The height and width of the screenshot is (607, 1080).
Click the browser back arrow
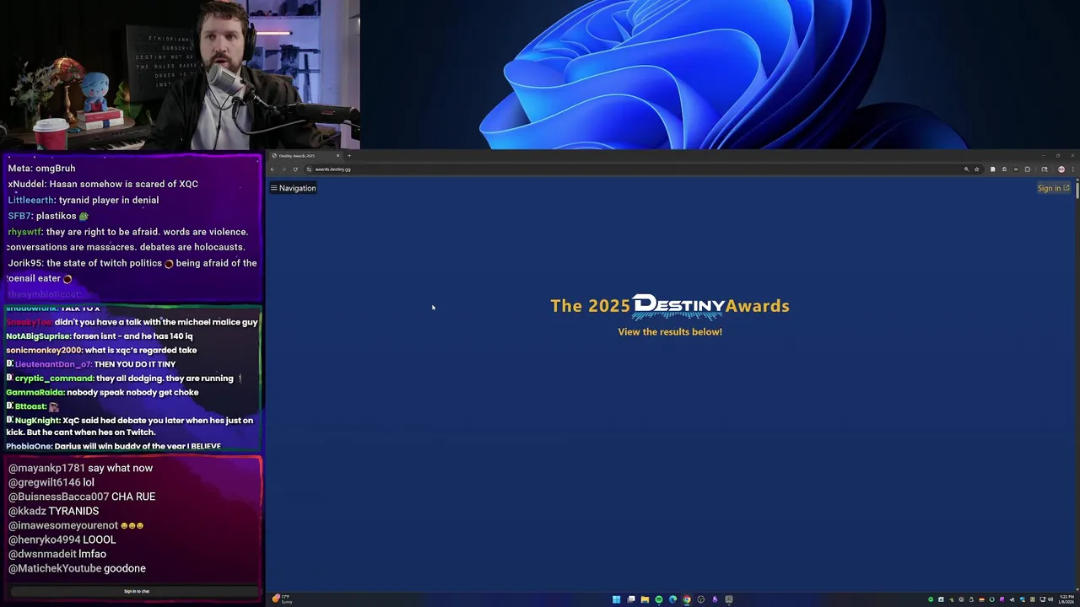tap(273, 169)
